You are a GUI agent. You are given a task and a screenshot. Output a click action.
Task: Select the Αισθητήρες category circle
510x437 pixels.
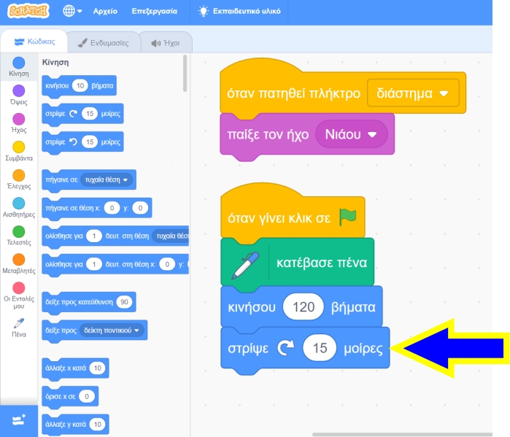point(18,204)
